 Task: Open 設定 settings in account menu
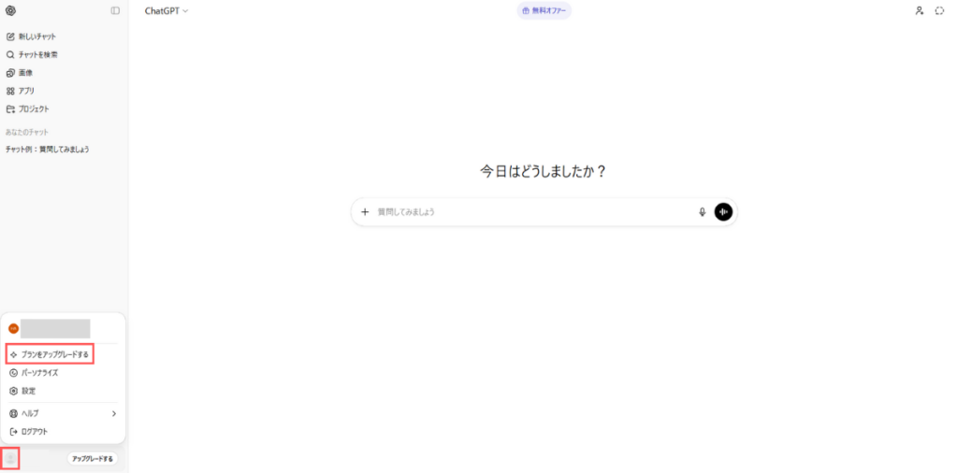pos(28,391)
